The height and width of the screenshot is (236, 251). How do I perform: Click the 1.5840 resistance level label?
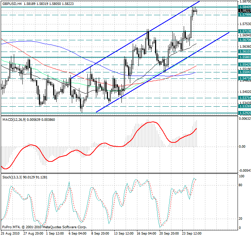(245, 7)
